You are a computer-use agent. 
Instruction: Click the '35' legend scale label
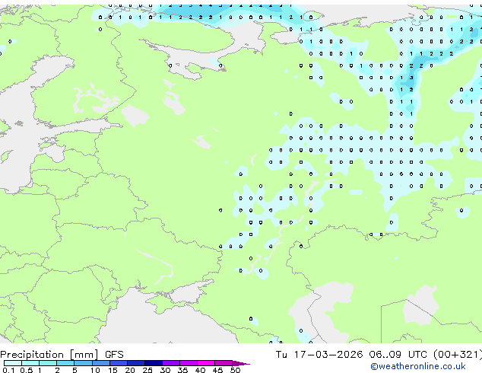182,370
